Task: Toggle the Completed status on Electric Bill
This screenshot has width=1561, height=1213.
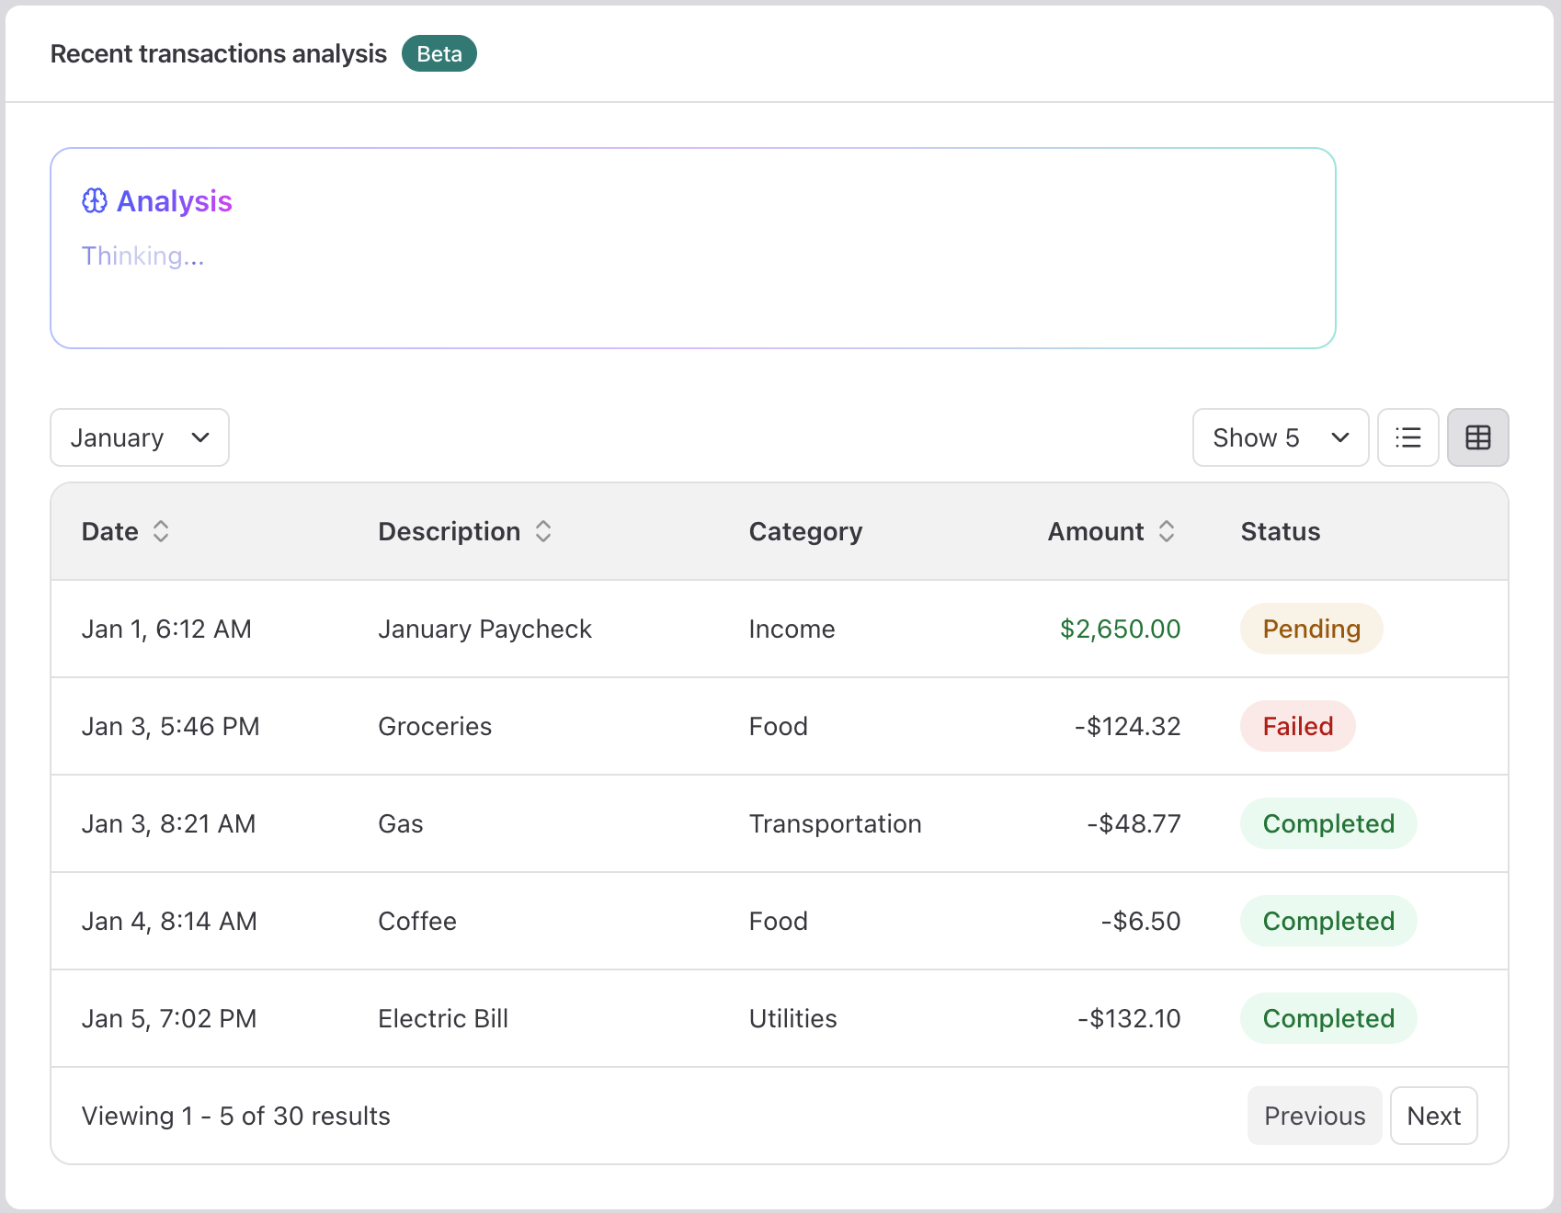Action: [1327, 1018]
